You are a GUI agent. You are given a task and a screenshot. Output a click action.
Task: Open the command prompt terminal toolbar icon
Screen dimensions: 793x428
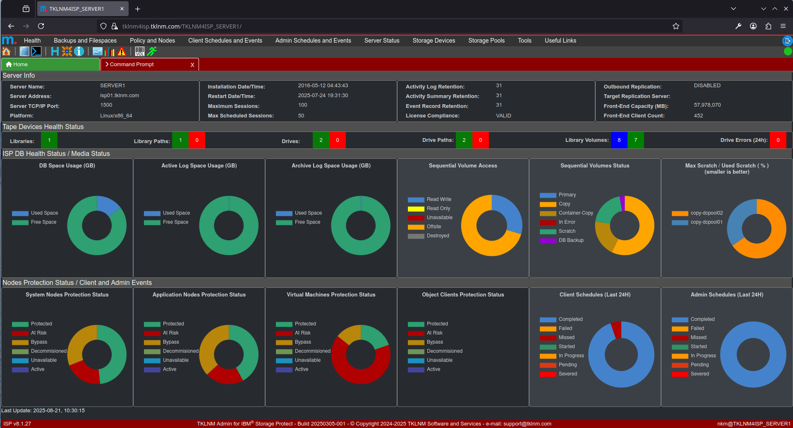pyautogui.click(x=36, y=51)
